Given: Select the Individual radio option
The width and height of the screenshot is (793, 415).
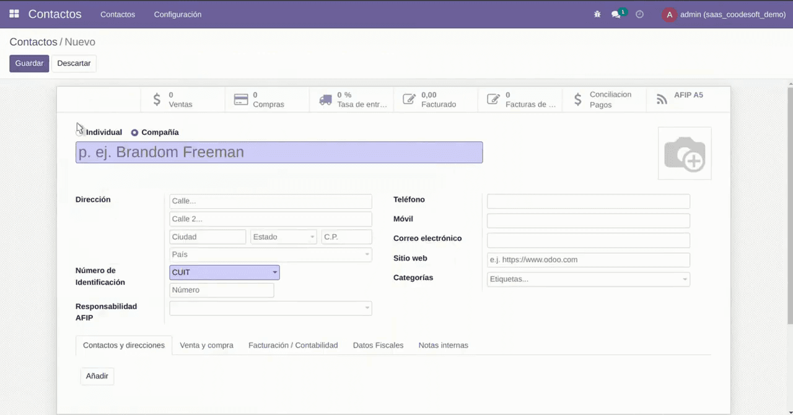Looking at the screenshot, I should coord(80,133).
